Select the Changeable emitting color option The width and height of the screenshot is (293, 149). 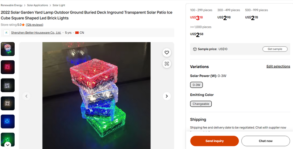click(201, 104)
